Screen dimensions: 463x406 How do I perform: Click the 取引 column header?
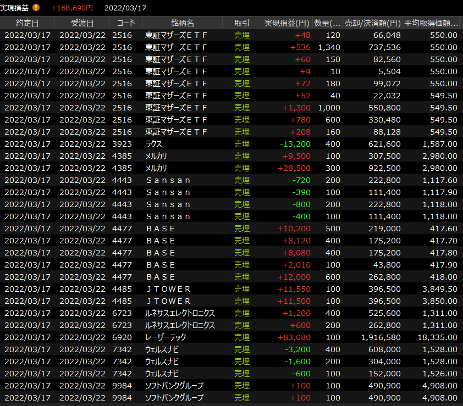(x=241, y=23)
